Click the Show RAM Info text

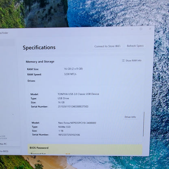click(134, 61)
